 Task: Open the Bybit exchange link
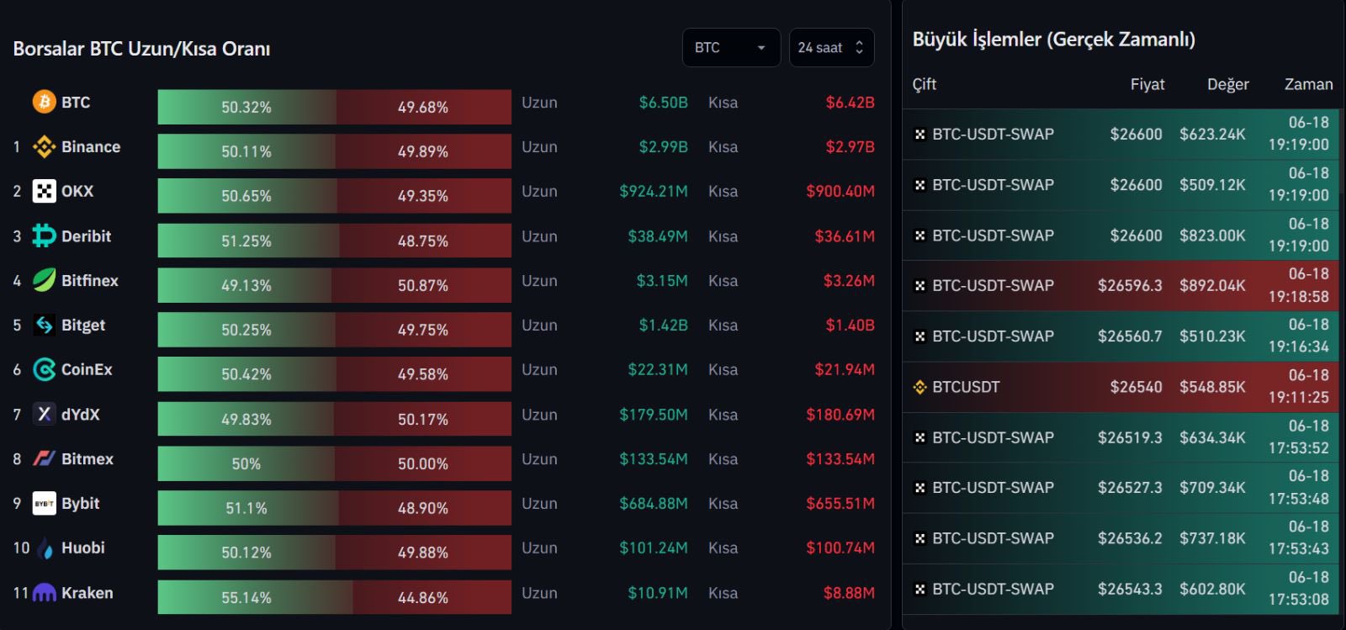80,503
